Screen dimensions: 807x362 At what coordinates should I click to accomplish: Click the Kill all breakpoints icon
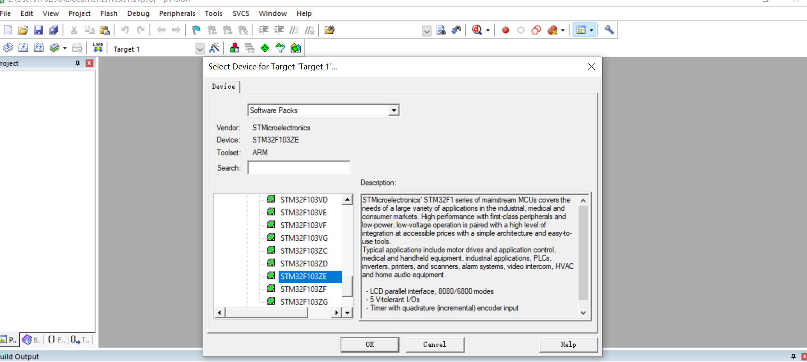(x=553, y=30)
